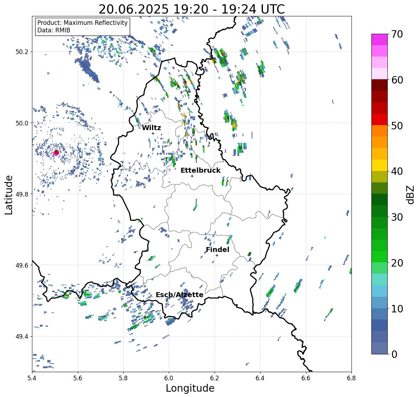
Task: Click the colorbar tick label 0
Action: [394, 354]
